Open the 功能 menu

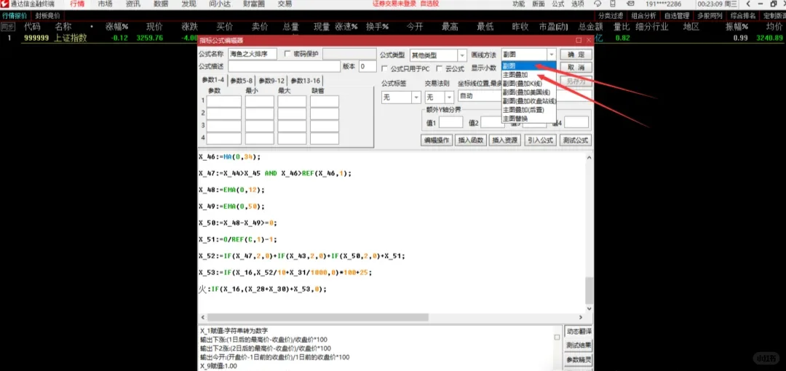pos(519,4)
